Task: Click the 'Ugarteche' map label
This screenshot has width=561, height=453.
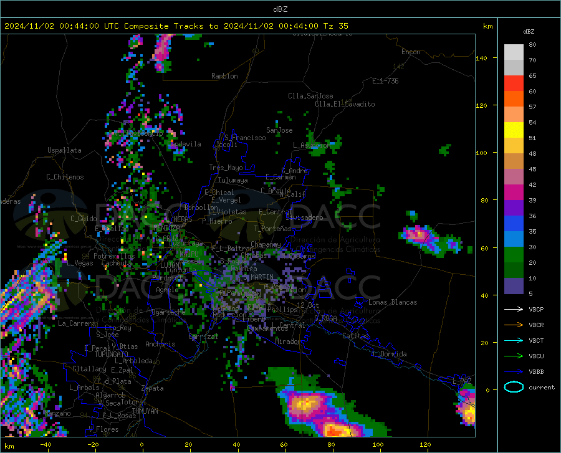Action: 168,312
